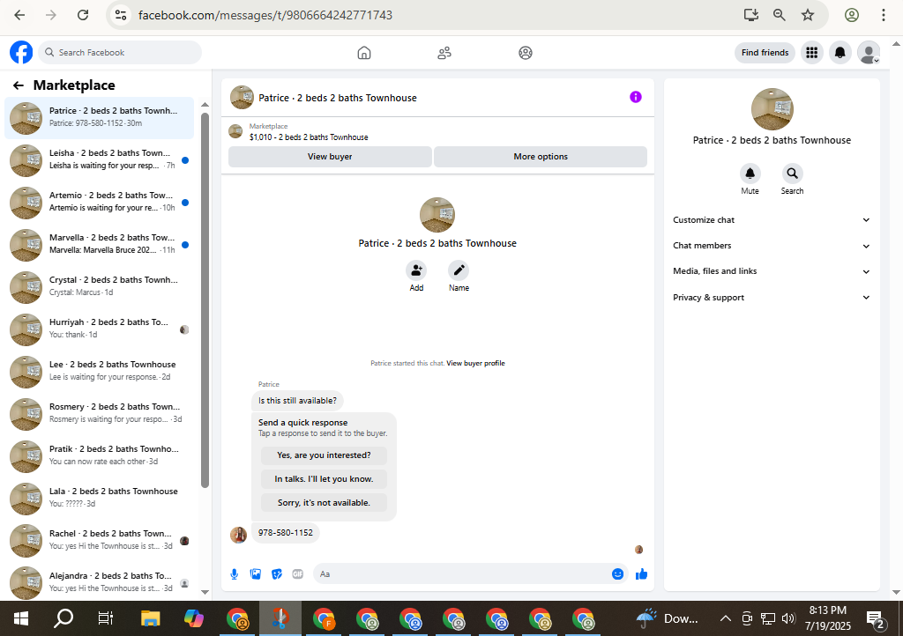The width and height of the screenshot is (903, 636).
Task: Click the conversation list scrollbar
Action: tap(205, 300)
